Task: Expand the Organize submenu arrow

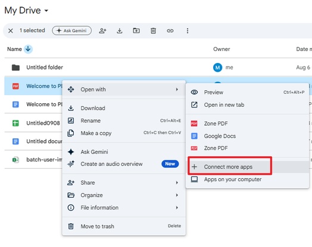Action: 177,195
